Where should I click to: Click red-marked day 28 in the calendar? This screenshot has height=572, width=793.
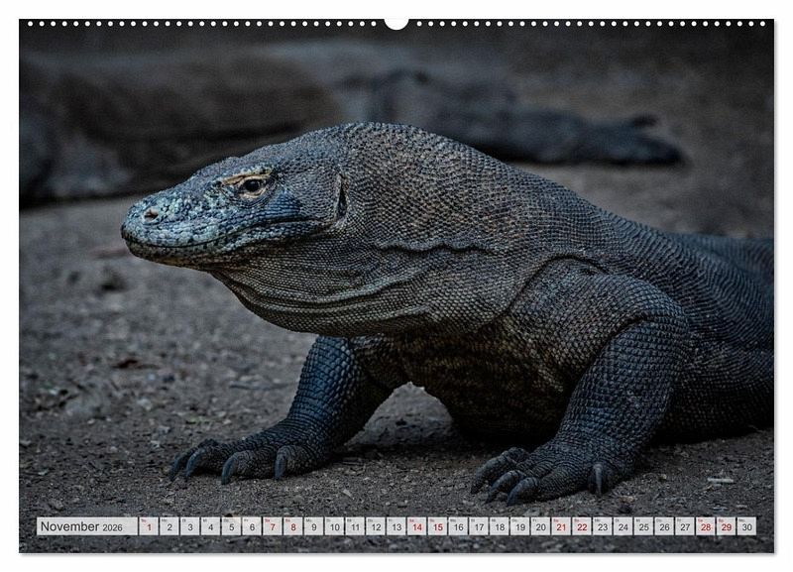(705, 526)
